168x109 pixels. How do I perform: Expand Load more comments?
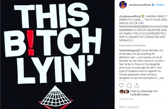[132, 45]
